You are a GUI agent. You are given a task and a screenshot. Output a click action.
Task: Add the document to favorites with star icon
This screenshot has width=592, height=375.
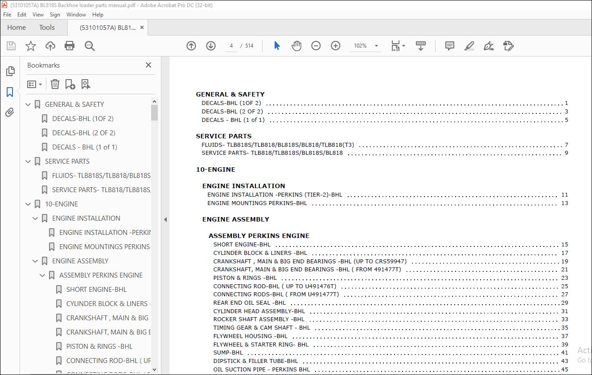[31, 46]
